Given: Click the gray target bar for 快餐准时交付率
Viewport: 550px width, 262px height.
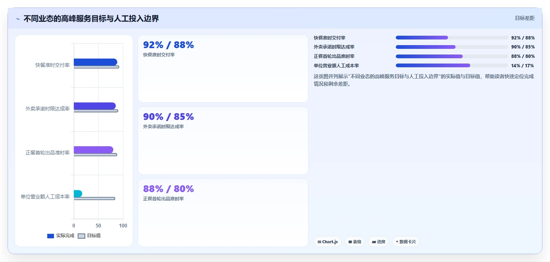Looking at the screenshot, I should 96,67.
